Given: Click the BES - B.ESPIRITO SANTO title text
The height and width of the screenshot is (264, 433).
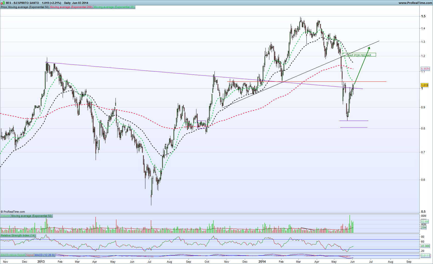Looking at the screenshot, I should click(22, 3).
